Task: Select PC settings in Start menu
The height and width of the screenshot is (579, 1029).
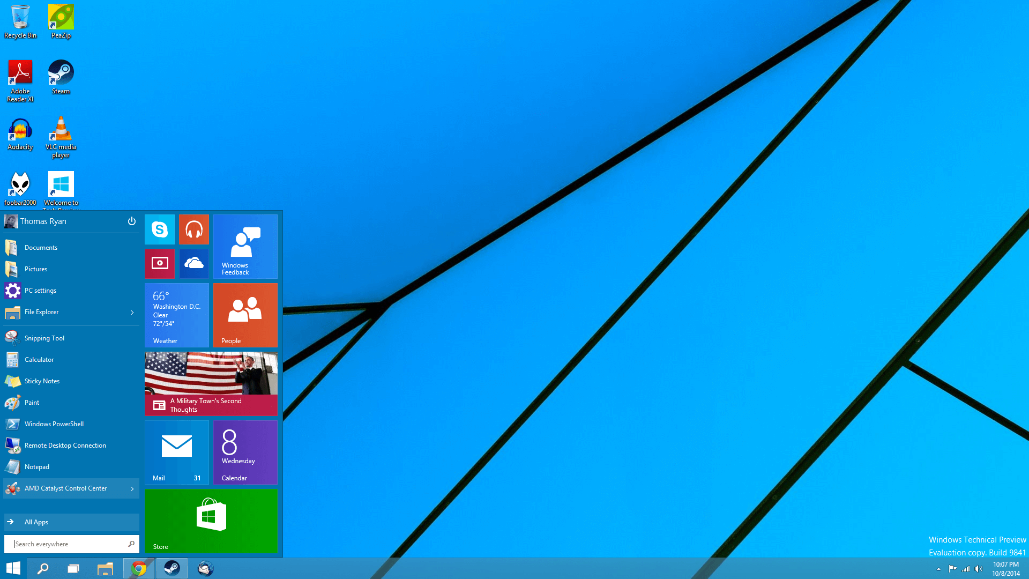Action: click(x=40, y=291)
